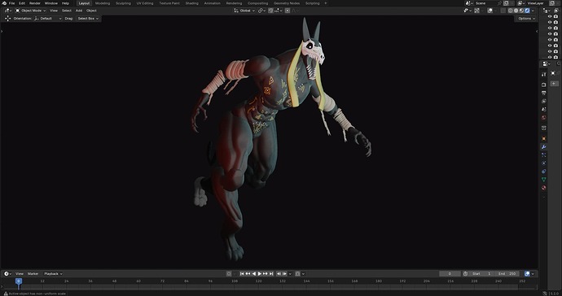Jump to the timeline end frame
This screenshot has height=296, width=562.
[271, 273]
